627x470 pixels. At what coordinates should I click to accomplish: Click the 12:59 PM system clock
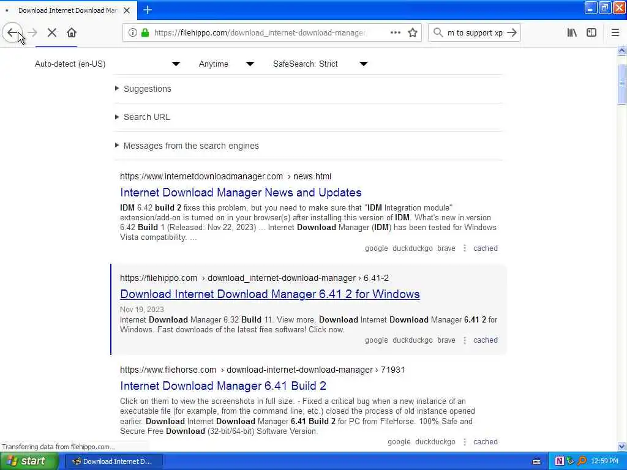click(x=604, y=461)
